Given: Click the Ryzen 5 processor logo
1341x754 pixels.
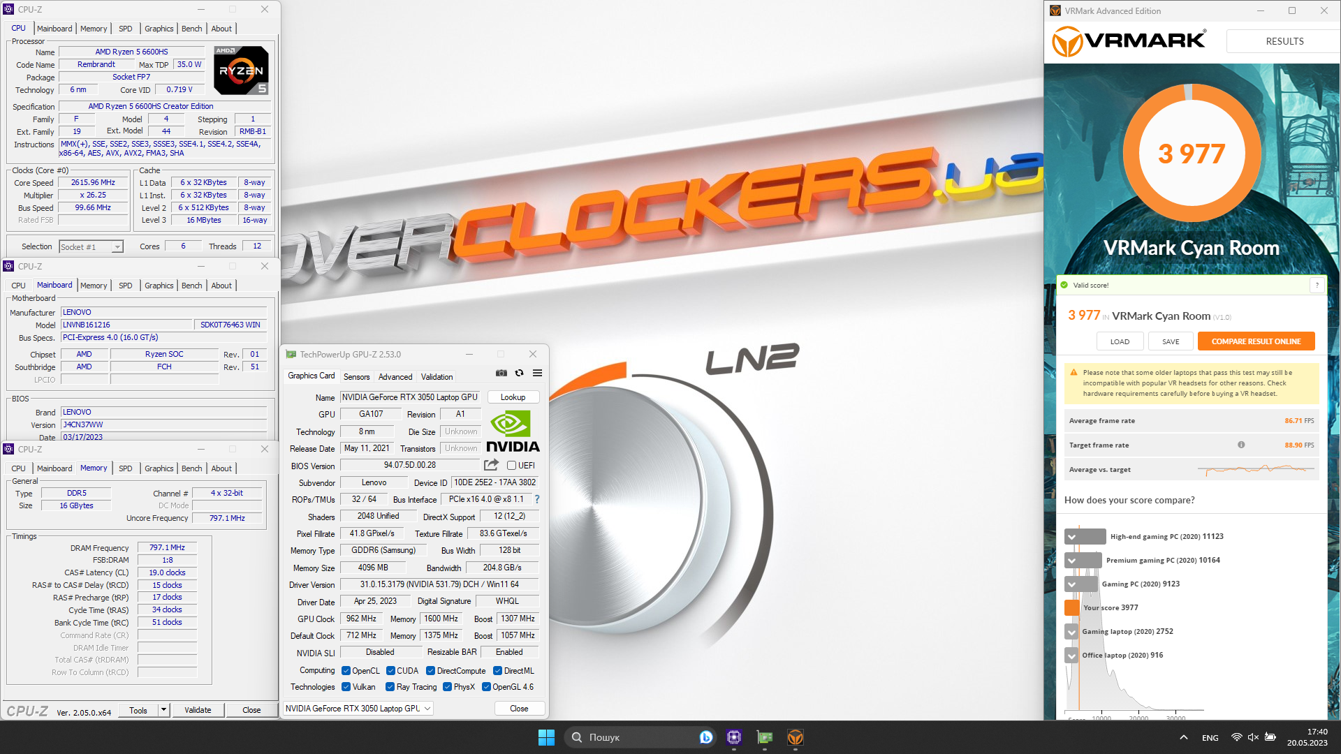Looking at the screenshot, I should [x=241, y=71].
